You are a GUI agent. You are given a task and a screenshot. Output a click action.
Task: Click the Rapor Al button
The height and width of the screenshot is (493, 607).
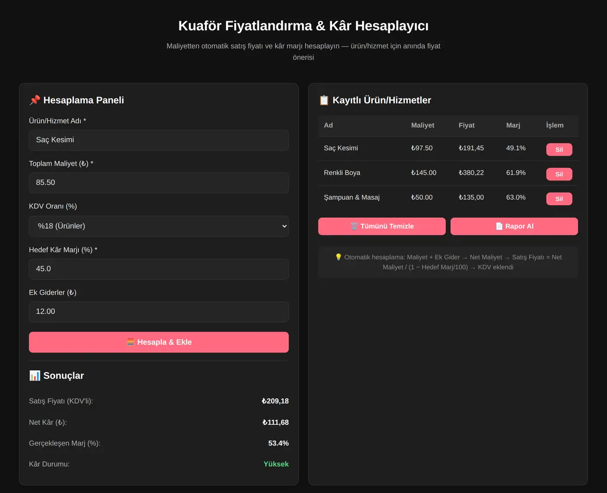tap(514, 227)
